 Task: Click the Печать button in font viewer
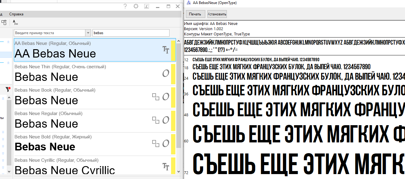click(195, 14)
